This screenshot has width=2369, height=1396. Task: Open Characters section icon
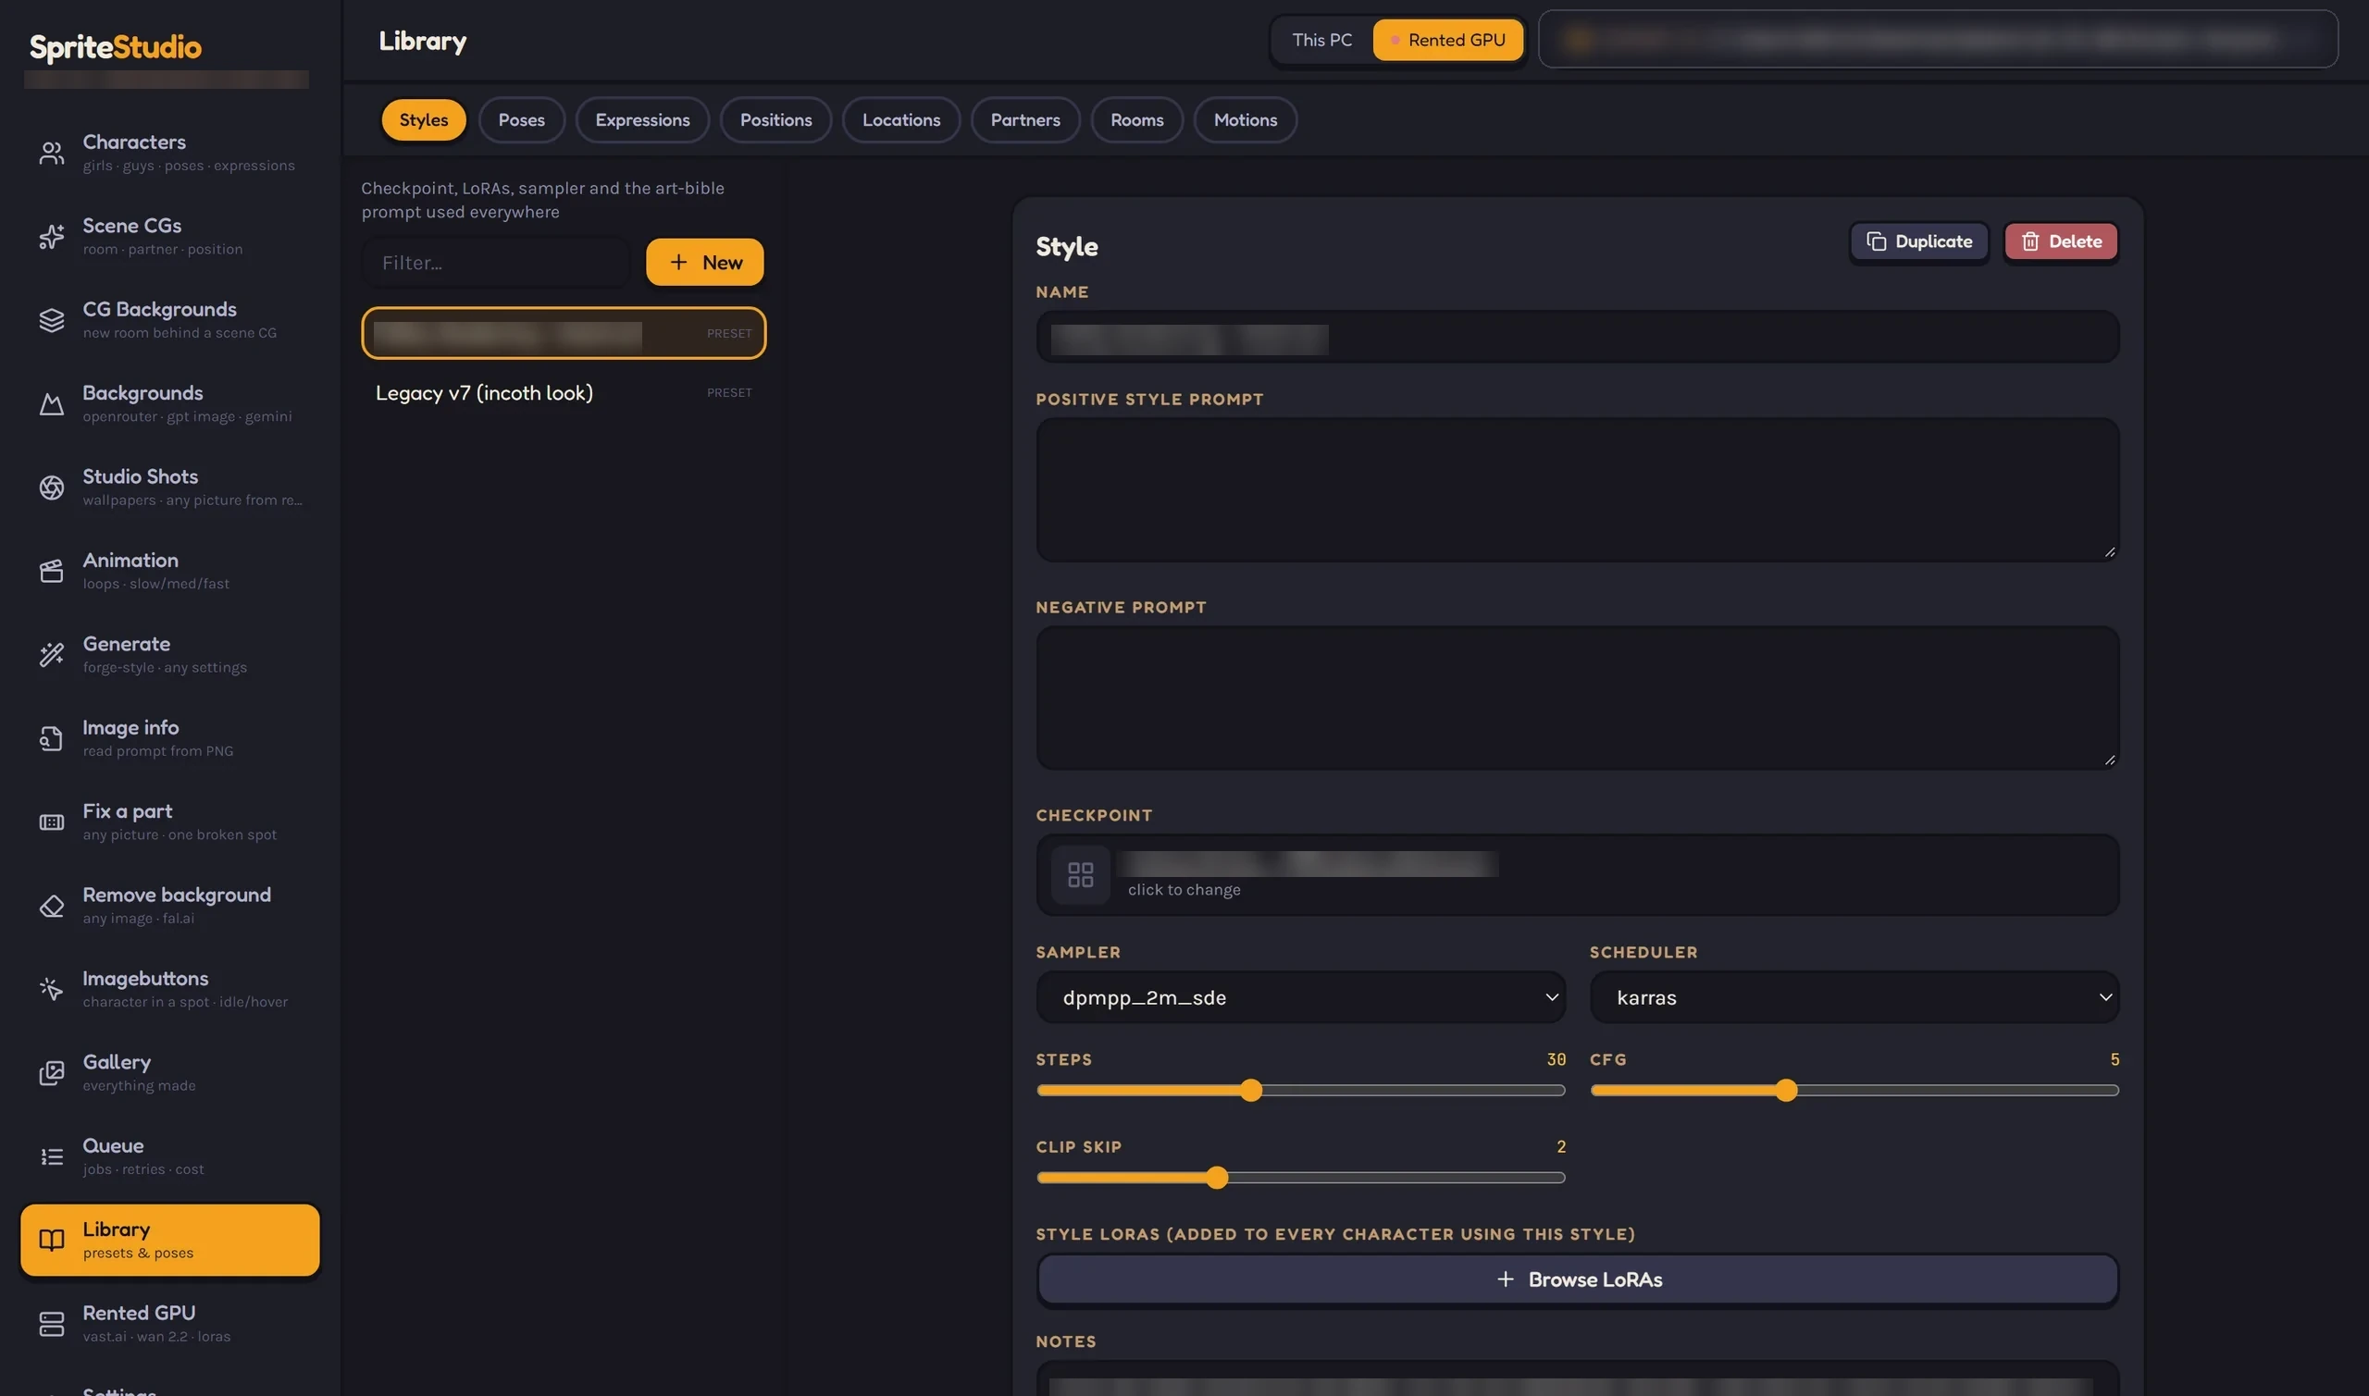coord(52,154)
